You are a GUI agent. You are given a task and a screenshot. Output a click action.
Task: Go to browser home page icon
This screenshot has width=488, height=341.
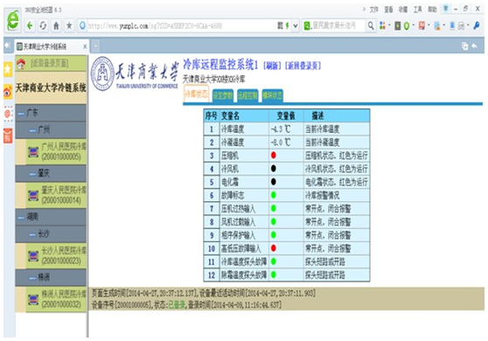(56, 26)
